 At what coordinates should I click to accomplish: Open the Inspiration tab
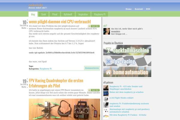click(83, 14)
